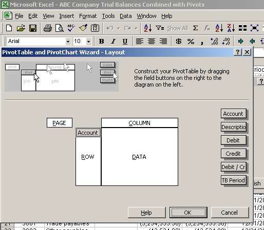
Task: Click the green left arrow icon
Action: [252, 41]
